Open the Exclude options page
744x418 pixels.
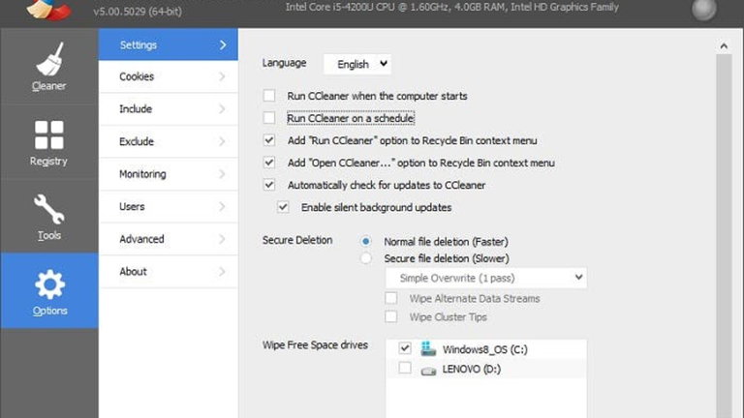[168, 141]
